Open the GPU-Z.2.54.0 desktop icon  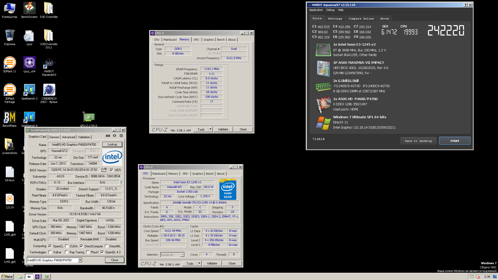88,119
